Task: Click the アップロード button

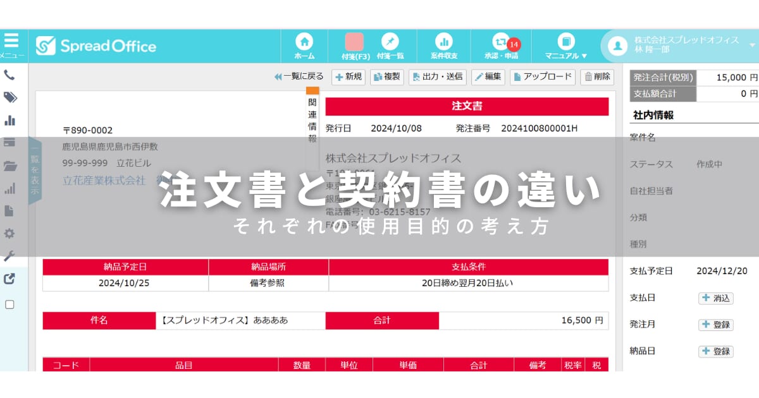Action: click(x=543, y=77)
